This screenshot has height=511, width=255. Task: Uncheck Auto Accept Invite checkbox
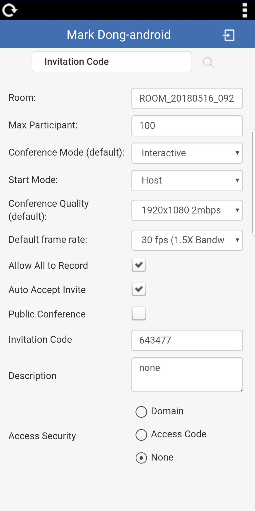tap(139, 289)
